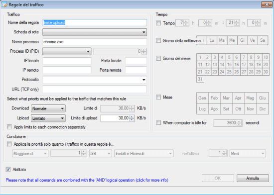Click the Limite di download value spinner
This screenshot has width=274, height=195.
tap(118, 108)
